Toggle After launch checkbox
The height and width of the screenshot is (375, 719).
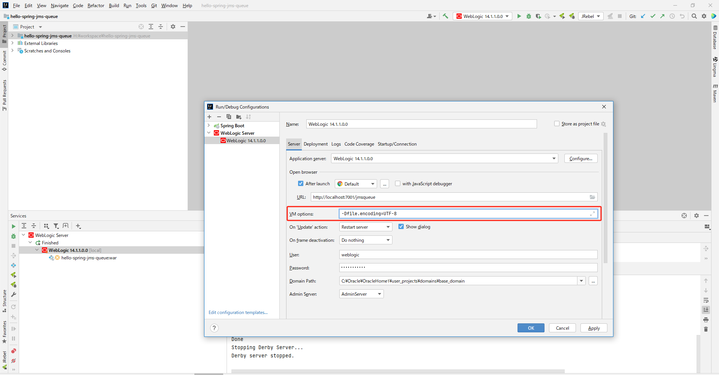(301, 183)
